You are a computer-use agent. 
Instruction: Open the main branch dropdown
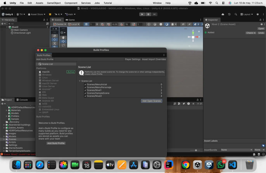coord(70,14)
